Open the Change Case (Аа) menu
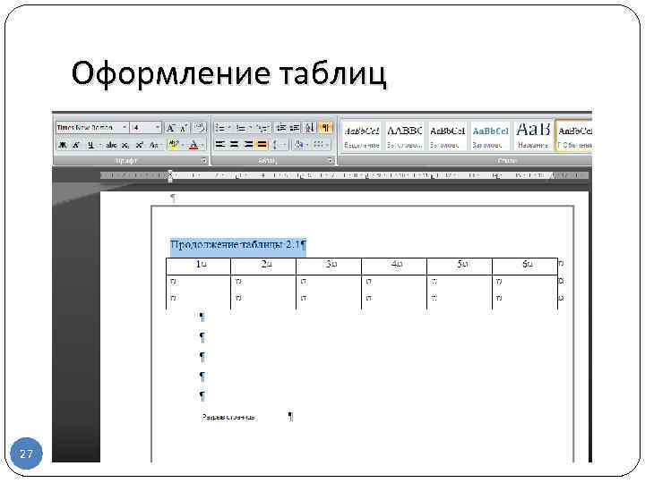The image size is (645, 483). 154,145
